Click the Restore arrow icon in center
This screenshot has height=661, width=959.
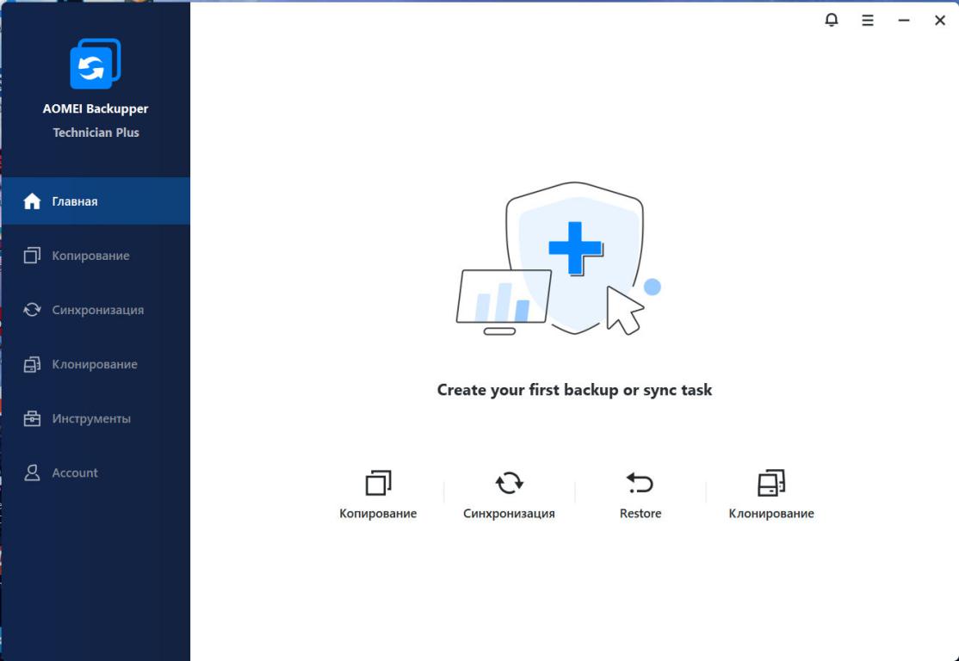[x=640, y=483]
